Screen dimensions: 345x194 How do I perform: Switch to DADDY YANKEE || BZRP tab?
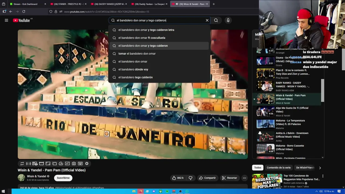pos(109,4)
